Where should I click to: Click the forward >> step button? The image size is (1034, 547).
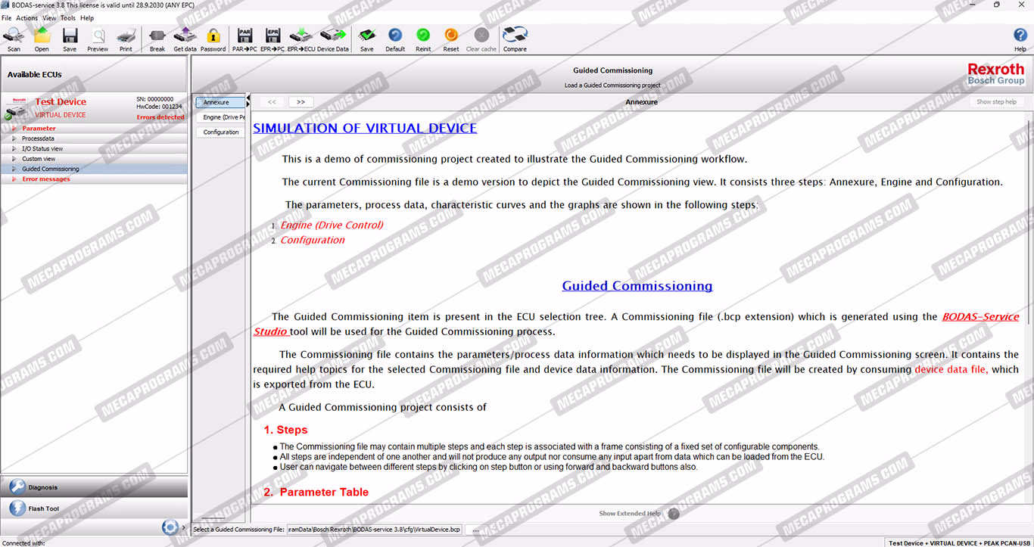301,102
